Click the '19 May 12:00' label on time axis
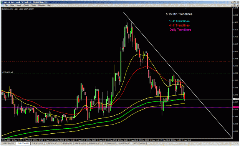The height and width of the screenshot is (146, 240). point(186,140)
